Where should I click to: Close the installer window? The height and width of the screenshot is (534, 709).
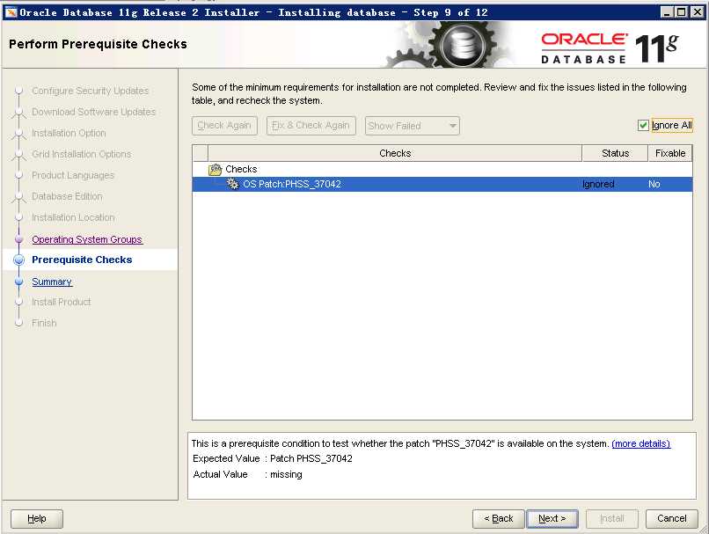tap(698, 12)
